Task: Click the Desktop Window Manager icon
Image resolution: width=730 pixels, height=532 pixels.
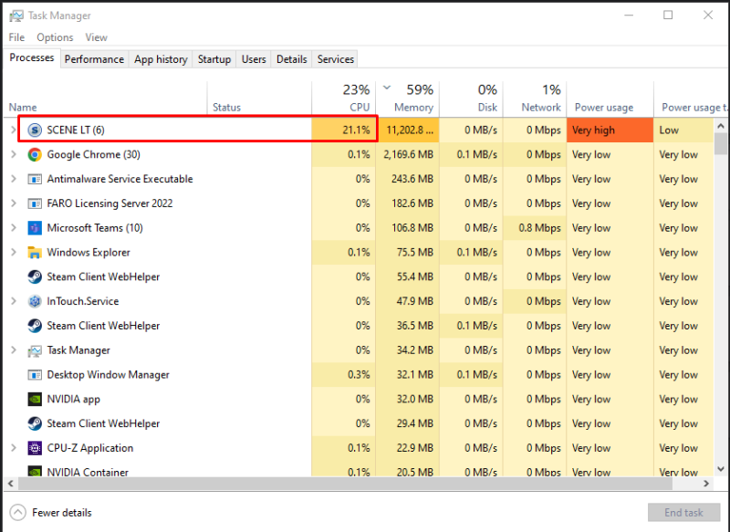Action: 35,375
